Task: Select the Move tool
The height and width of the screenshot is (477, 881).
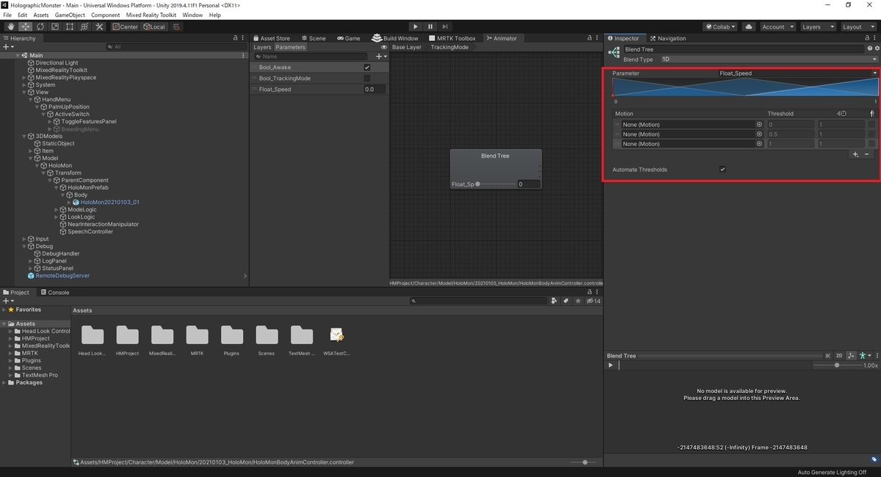Action: [x=26, y=26]
